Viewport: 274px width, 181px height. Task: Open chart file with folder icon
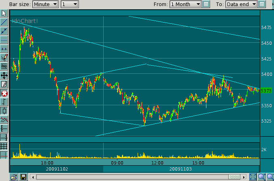14,177
